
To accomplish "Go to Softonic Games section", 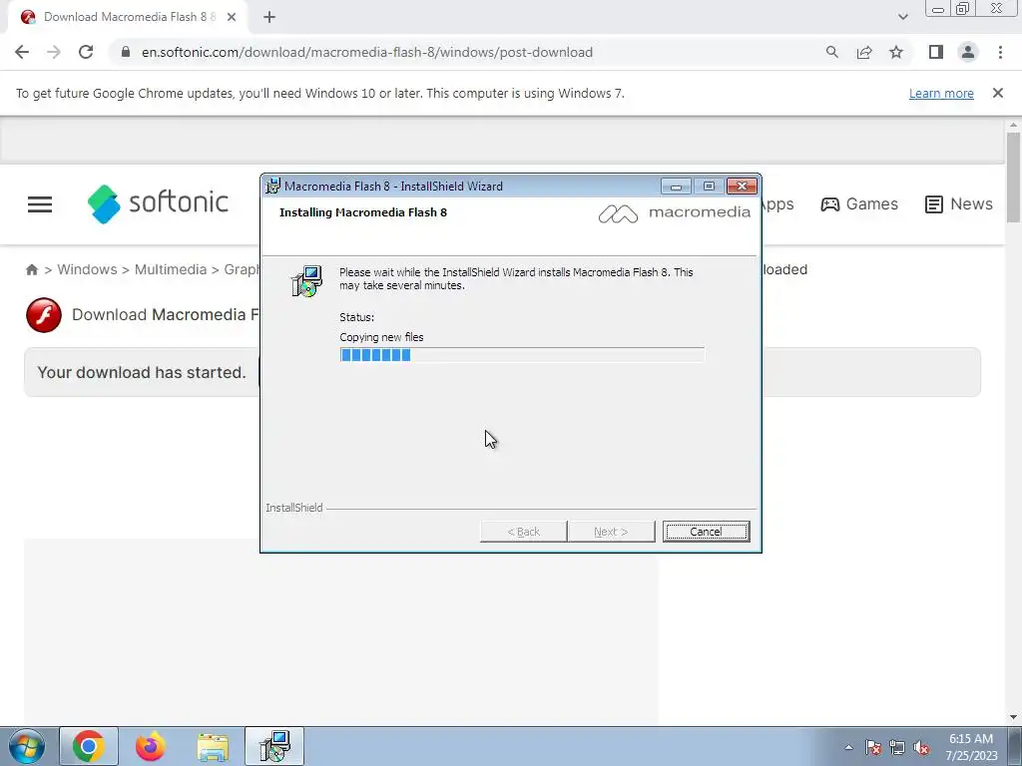I will coord(859,203).
